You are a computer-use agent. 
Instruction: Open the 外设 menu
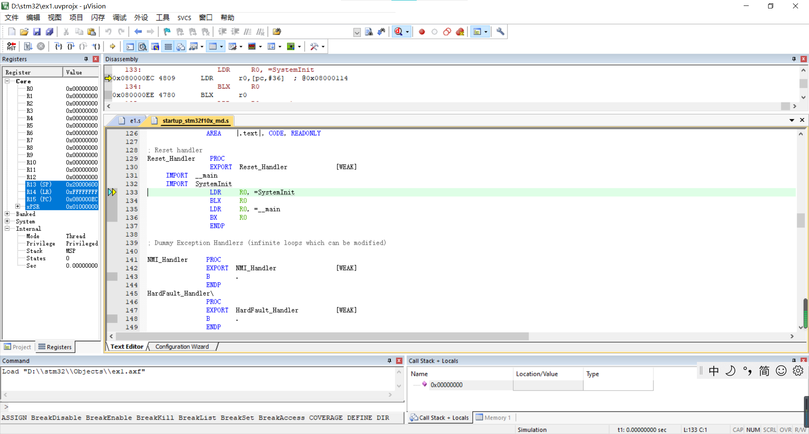[x=141, y=17]
